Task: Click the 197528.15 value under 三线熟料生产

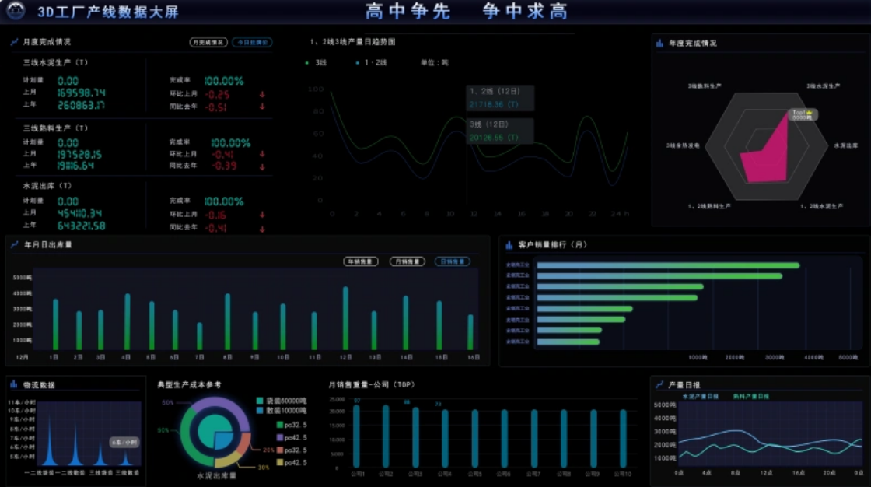Action: coord(79,155)
